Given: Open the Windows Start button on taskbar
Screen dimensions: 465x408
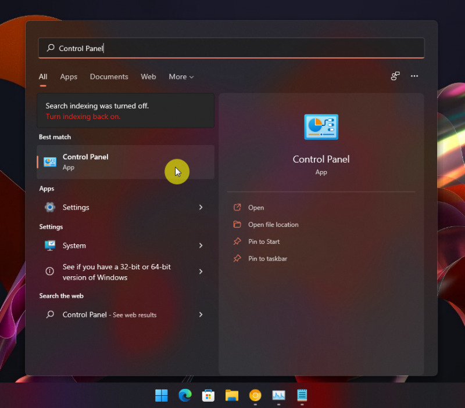Looking at the screenshot, I should 162,395.
